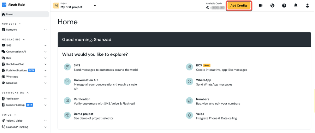Expand the Sinch Live Chat chevron
The width and height of the screenshot is (315, 133).
(45, 64)
